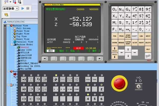
Task: Click the play button in toolbar
Action: pos(23,8)
